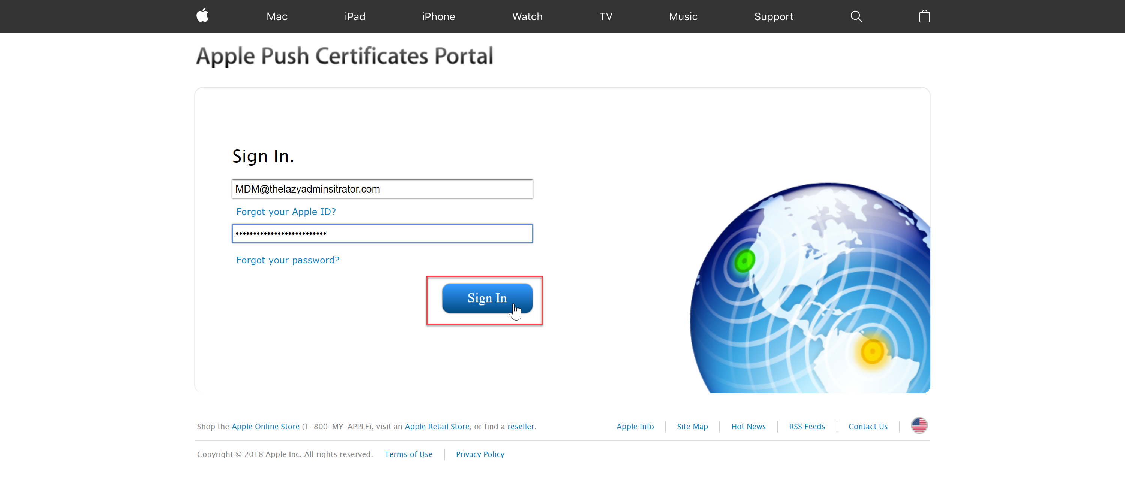
Task: Open the Watch menu item
Action: pyautogui.click(x=527, y=16)
